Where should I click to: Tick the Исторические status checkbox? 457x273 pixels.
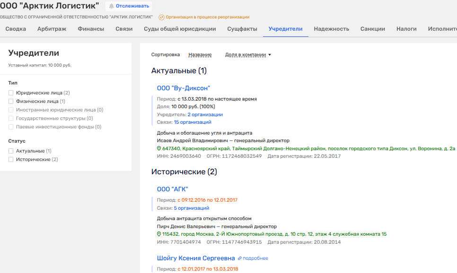coord(11,160)
